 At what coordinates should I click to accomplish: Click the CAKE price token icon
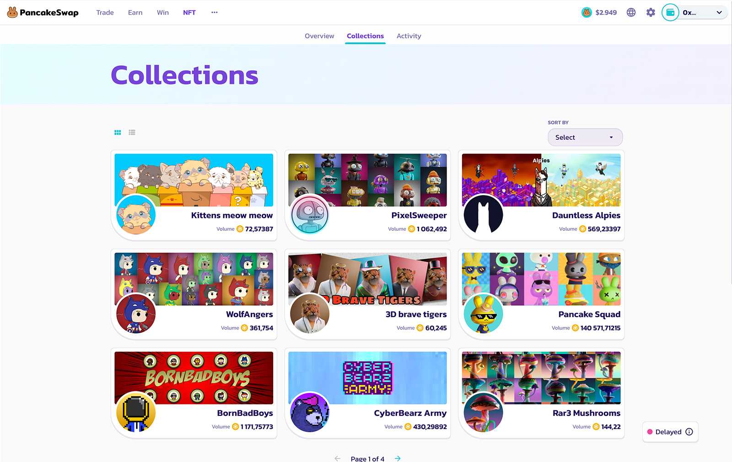click(587, 12)
